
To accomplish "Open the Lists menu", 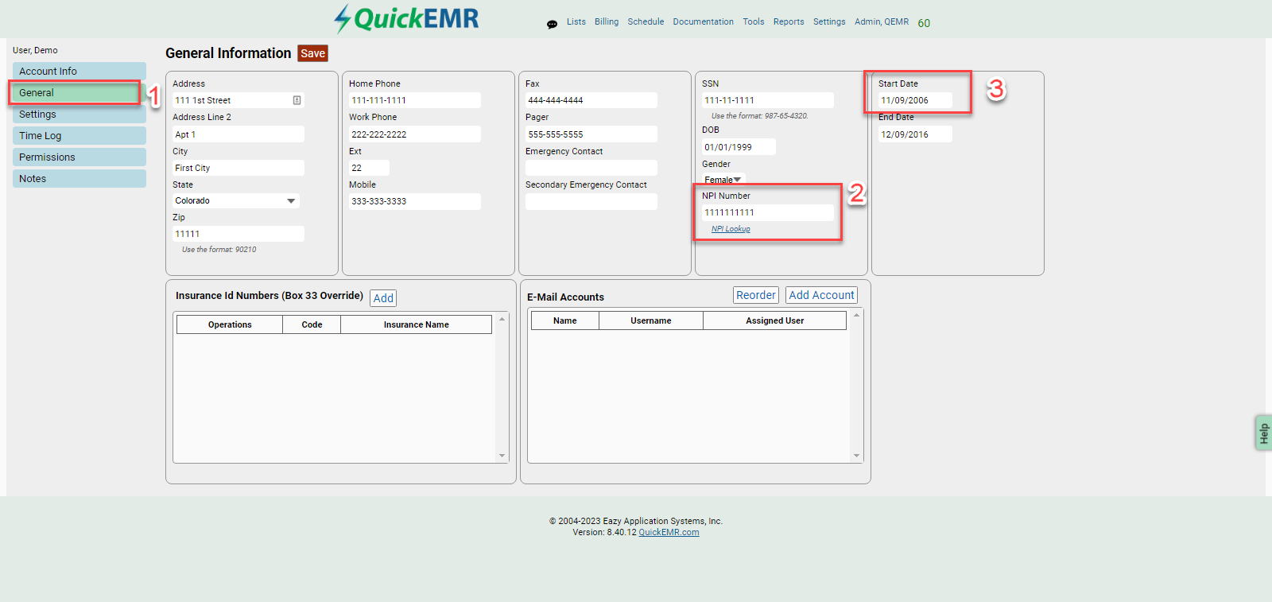I will tap(576, 22).
